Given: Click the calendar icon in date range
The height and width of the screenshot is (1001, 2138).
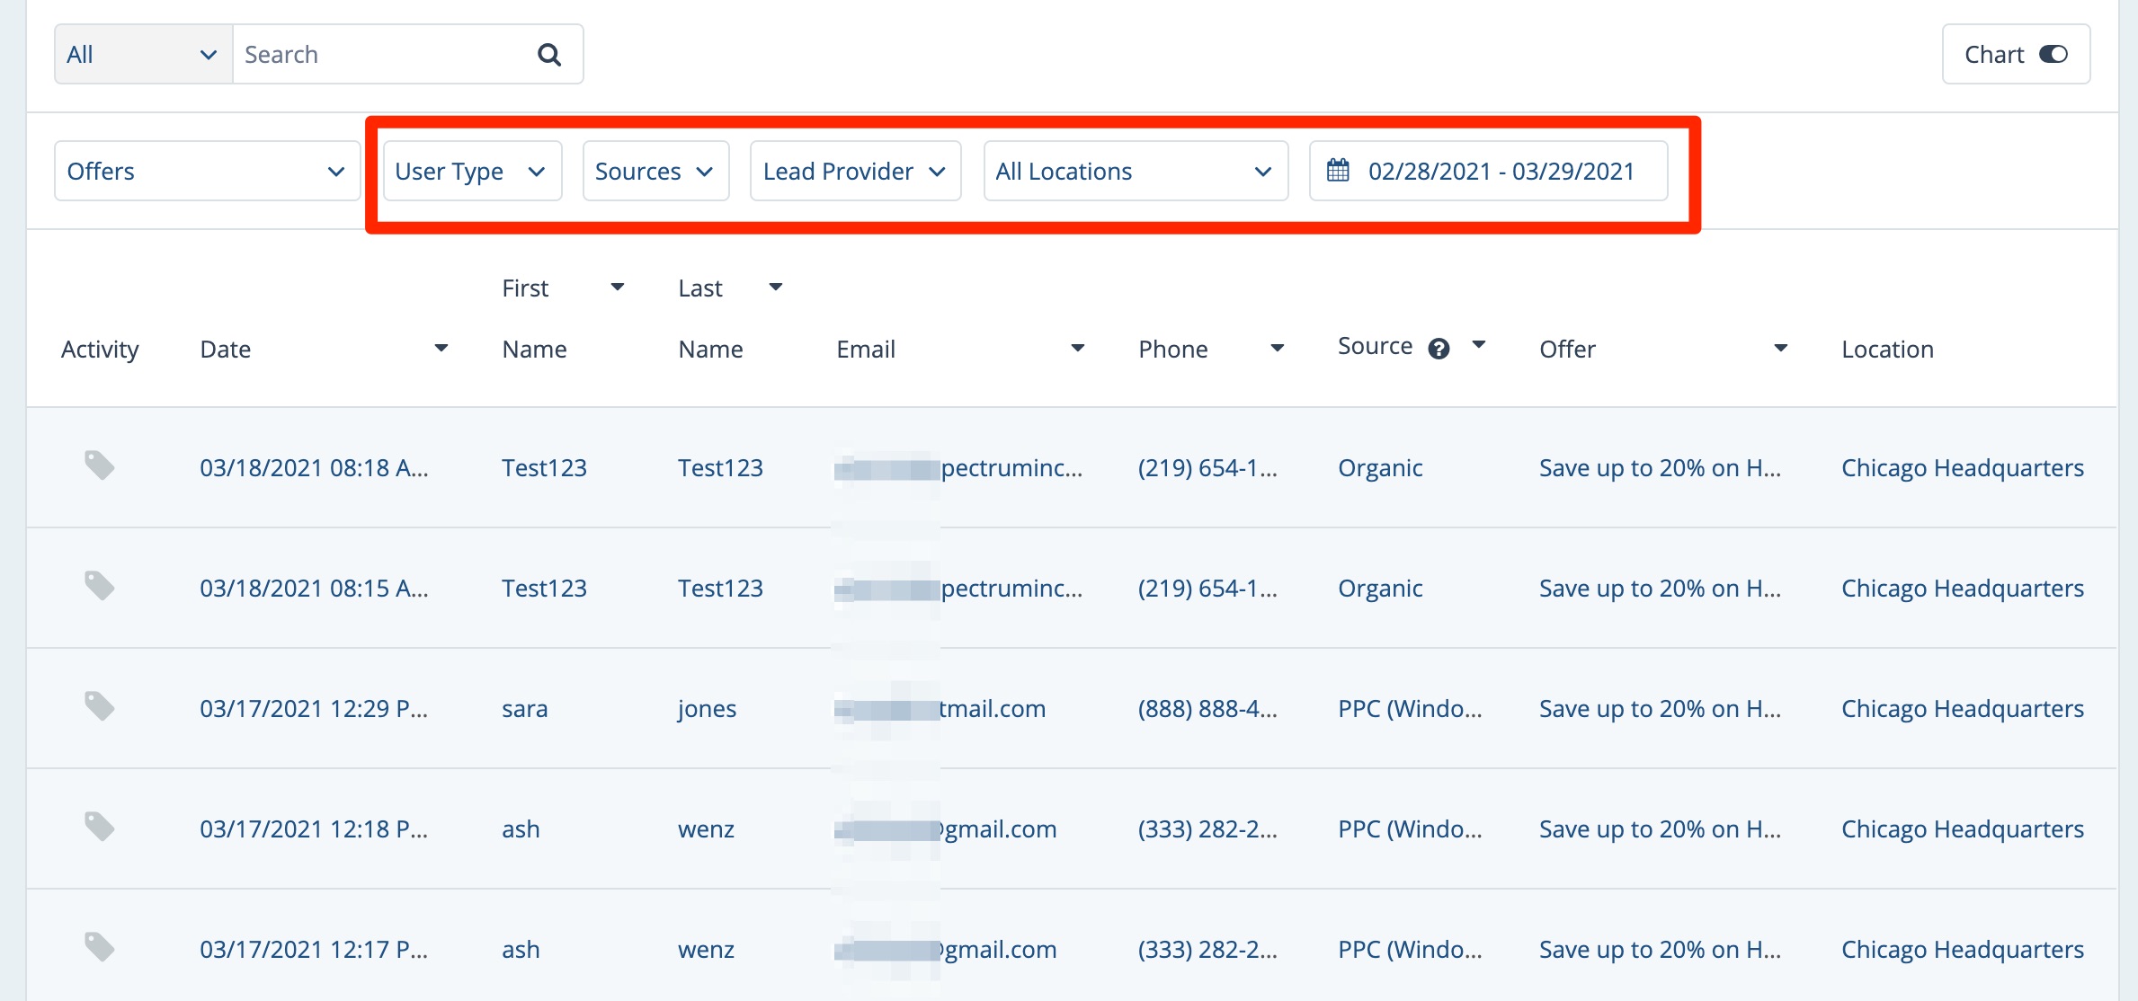Looking at the screenshot, I should click(1338, 170).
